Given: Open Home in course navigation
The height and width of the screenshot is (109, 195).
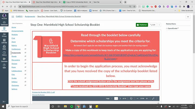Looking at the screenshot, I should pos(14,27).
